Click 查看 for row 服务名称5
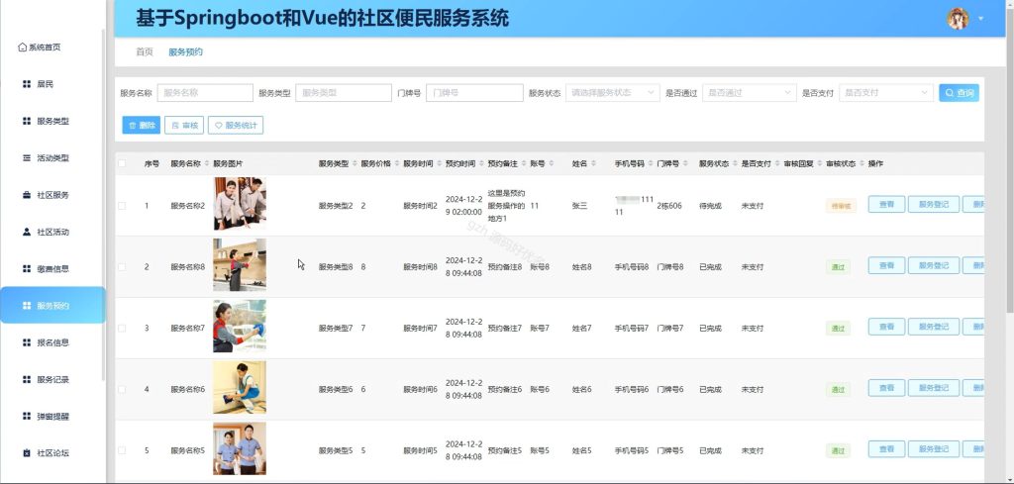Viewport: 1014px width, 484px height. [886, 449]
